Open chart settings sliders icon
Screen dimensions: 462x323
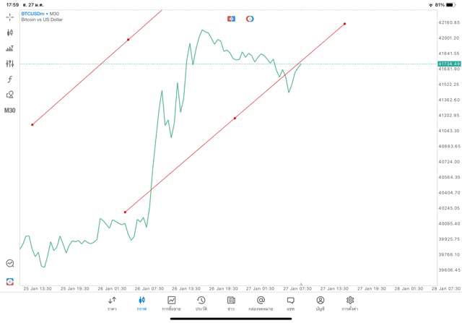point(10,64)
